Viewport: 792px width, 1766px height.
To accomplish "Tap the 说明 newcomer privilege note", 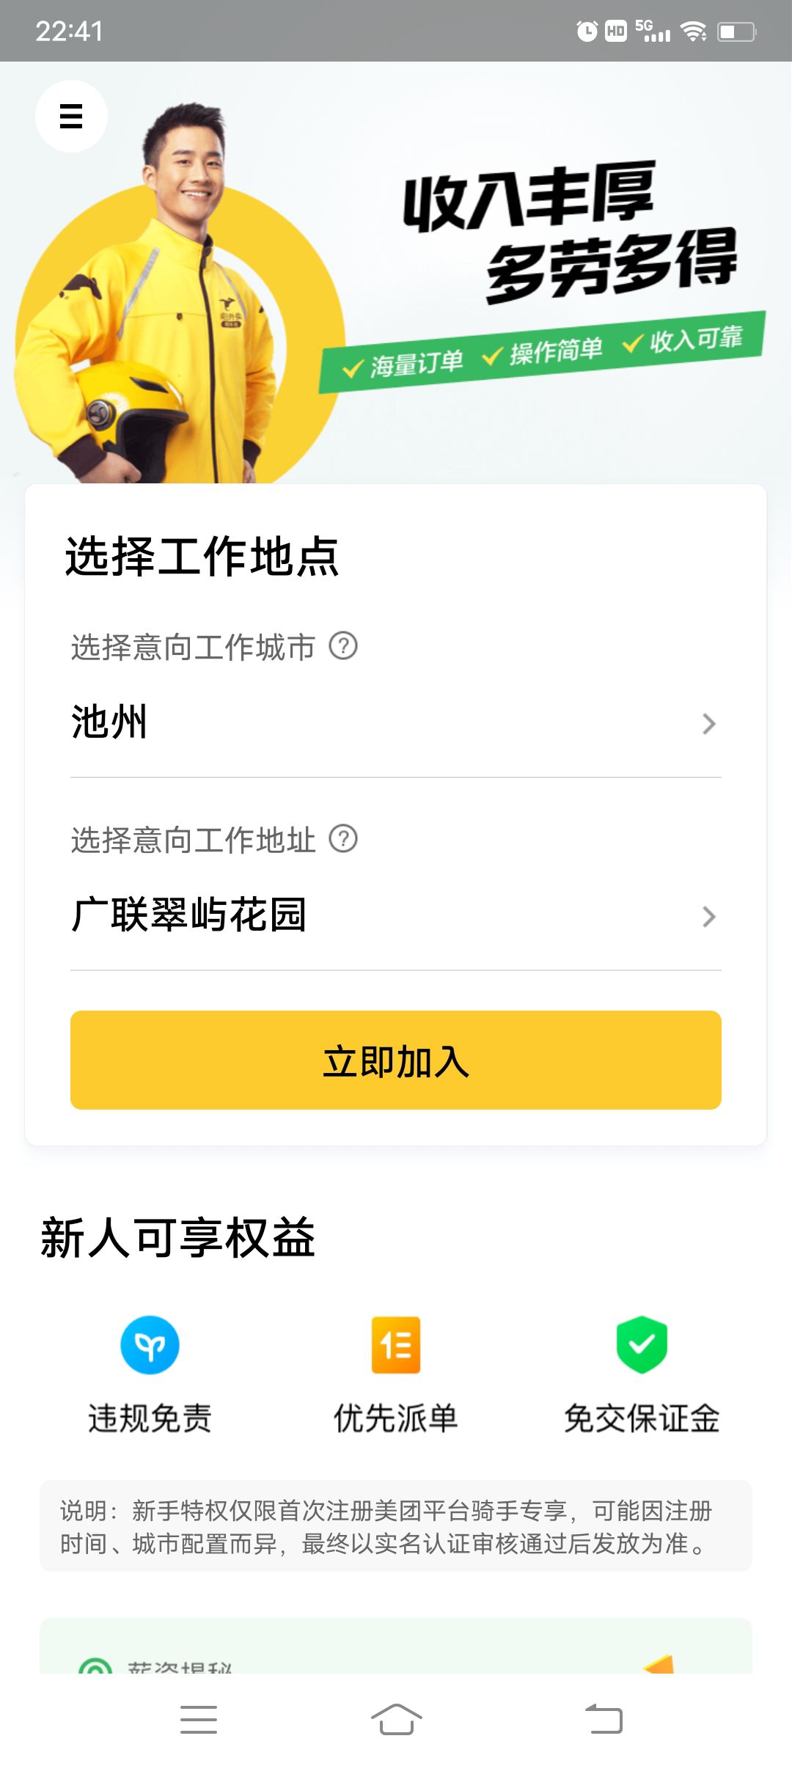I will click(x=396, y=1526).
